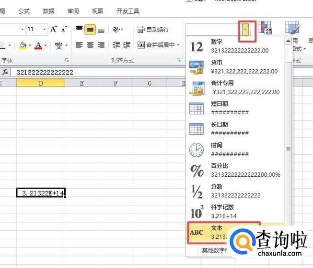Decrease font size with small A icon
The height and width of the screenshot is (268, 313).
(64, 29)
